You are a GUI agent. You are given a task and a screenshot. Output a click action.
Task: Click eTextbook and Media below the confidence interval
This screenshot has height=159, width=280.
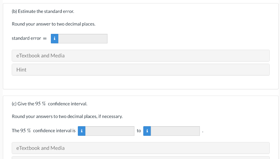pyautogui.click(x=141, y=148)
